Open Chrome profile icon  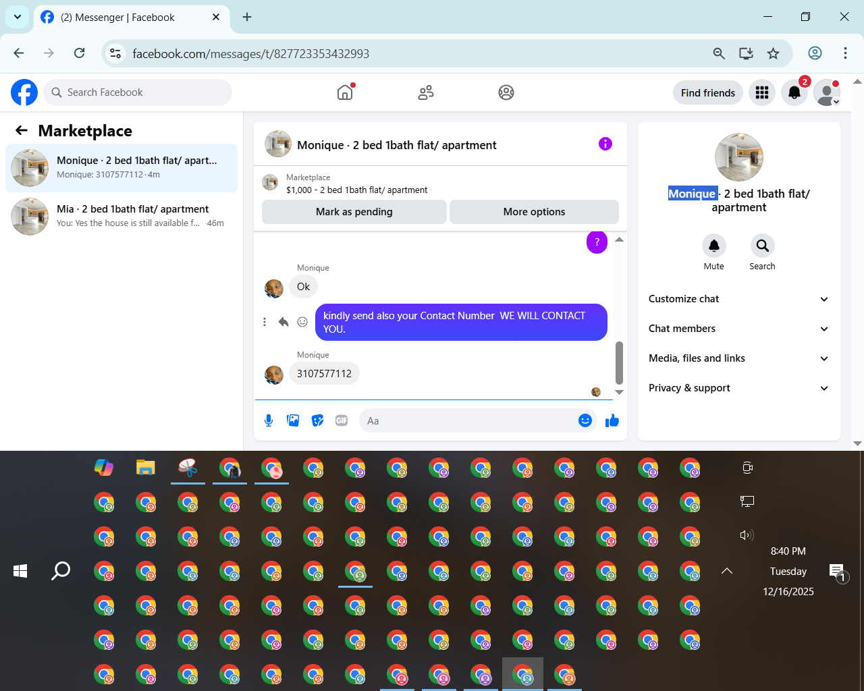tap(815, 53)
